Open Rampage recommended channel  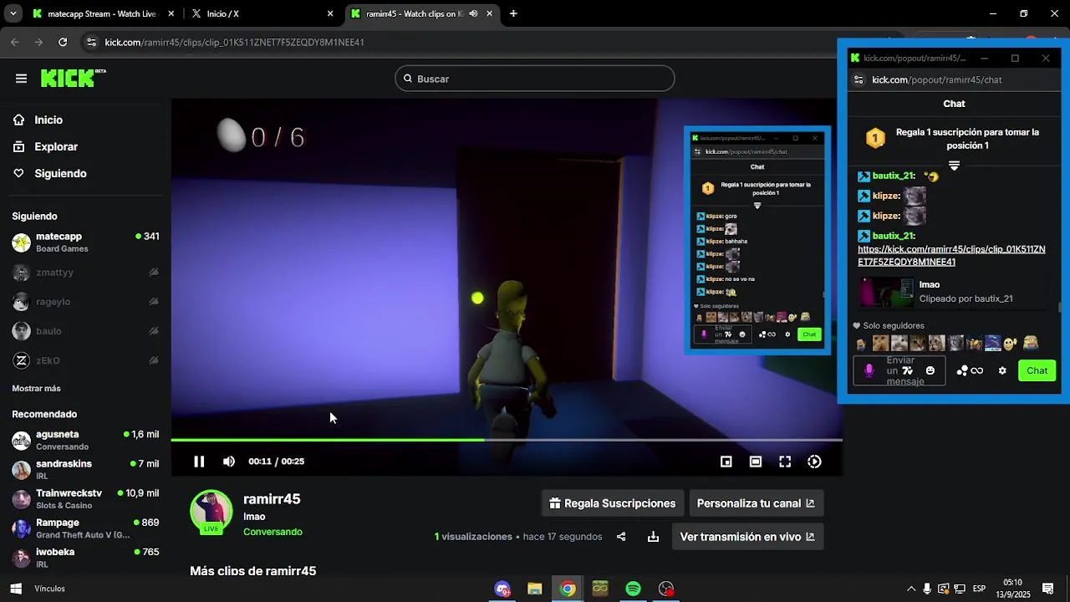(x=85, y=528)
